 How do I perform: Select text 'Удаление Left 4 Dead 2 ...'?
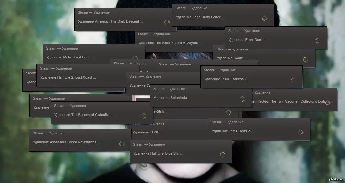pos(233,131)
